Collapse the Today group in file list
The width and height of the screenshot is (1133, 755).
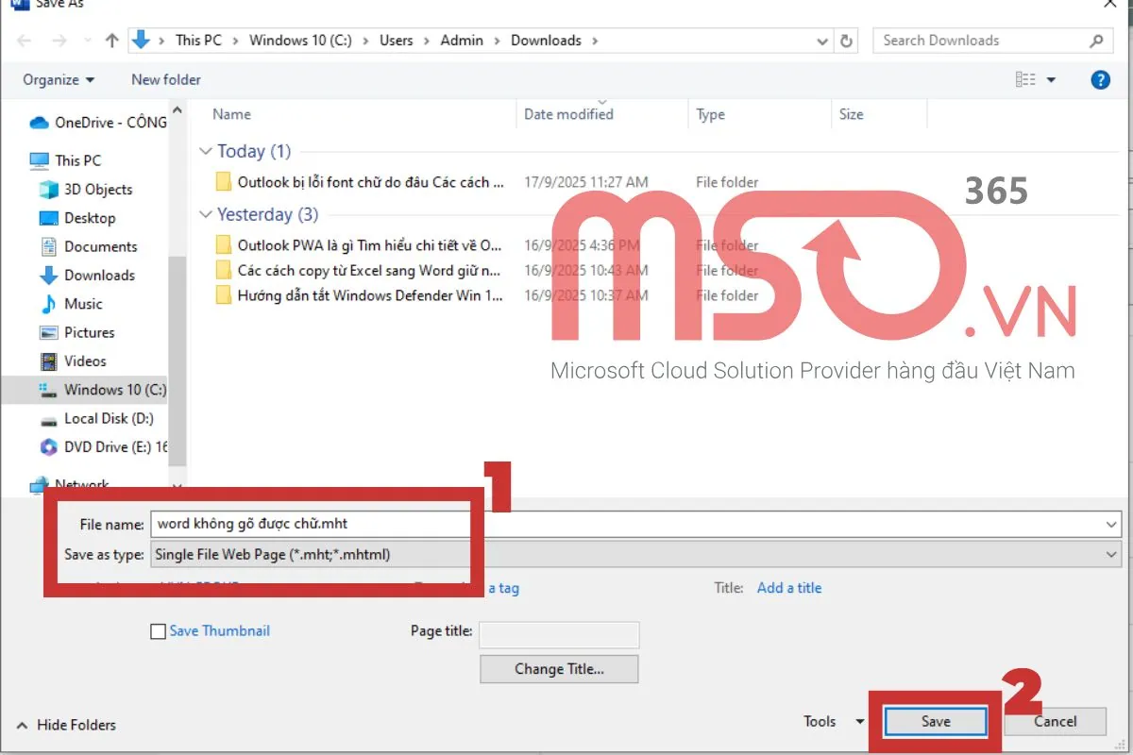coord(206,151)
